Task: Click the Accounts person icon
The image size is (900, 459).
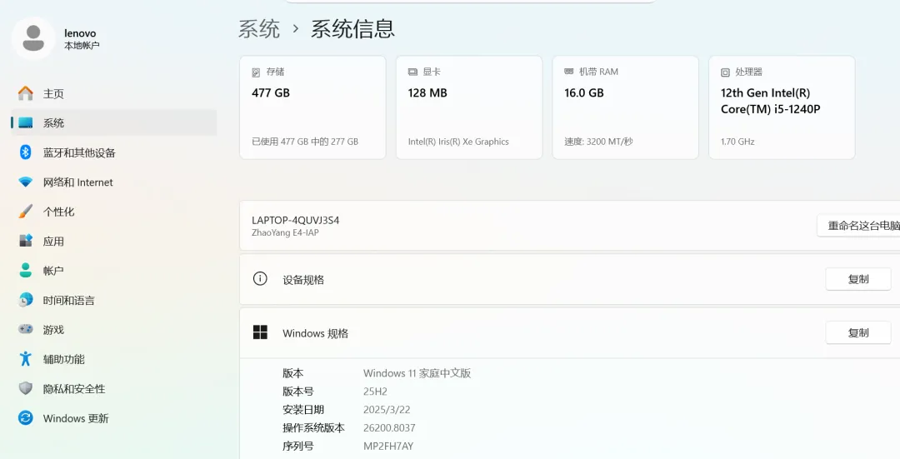Action: (25, 270)
